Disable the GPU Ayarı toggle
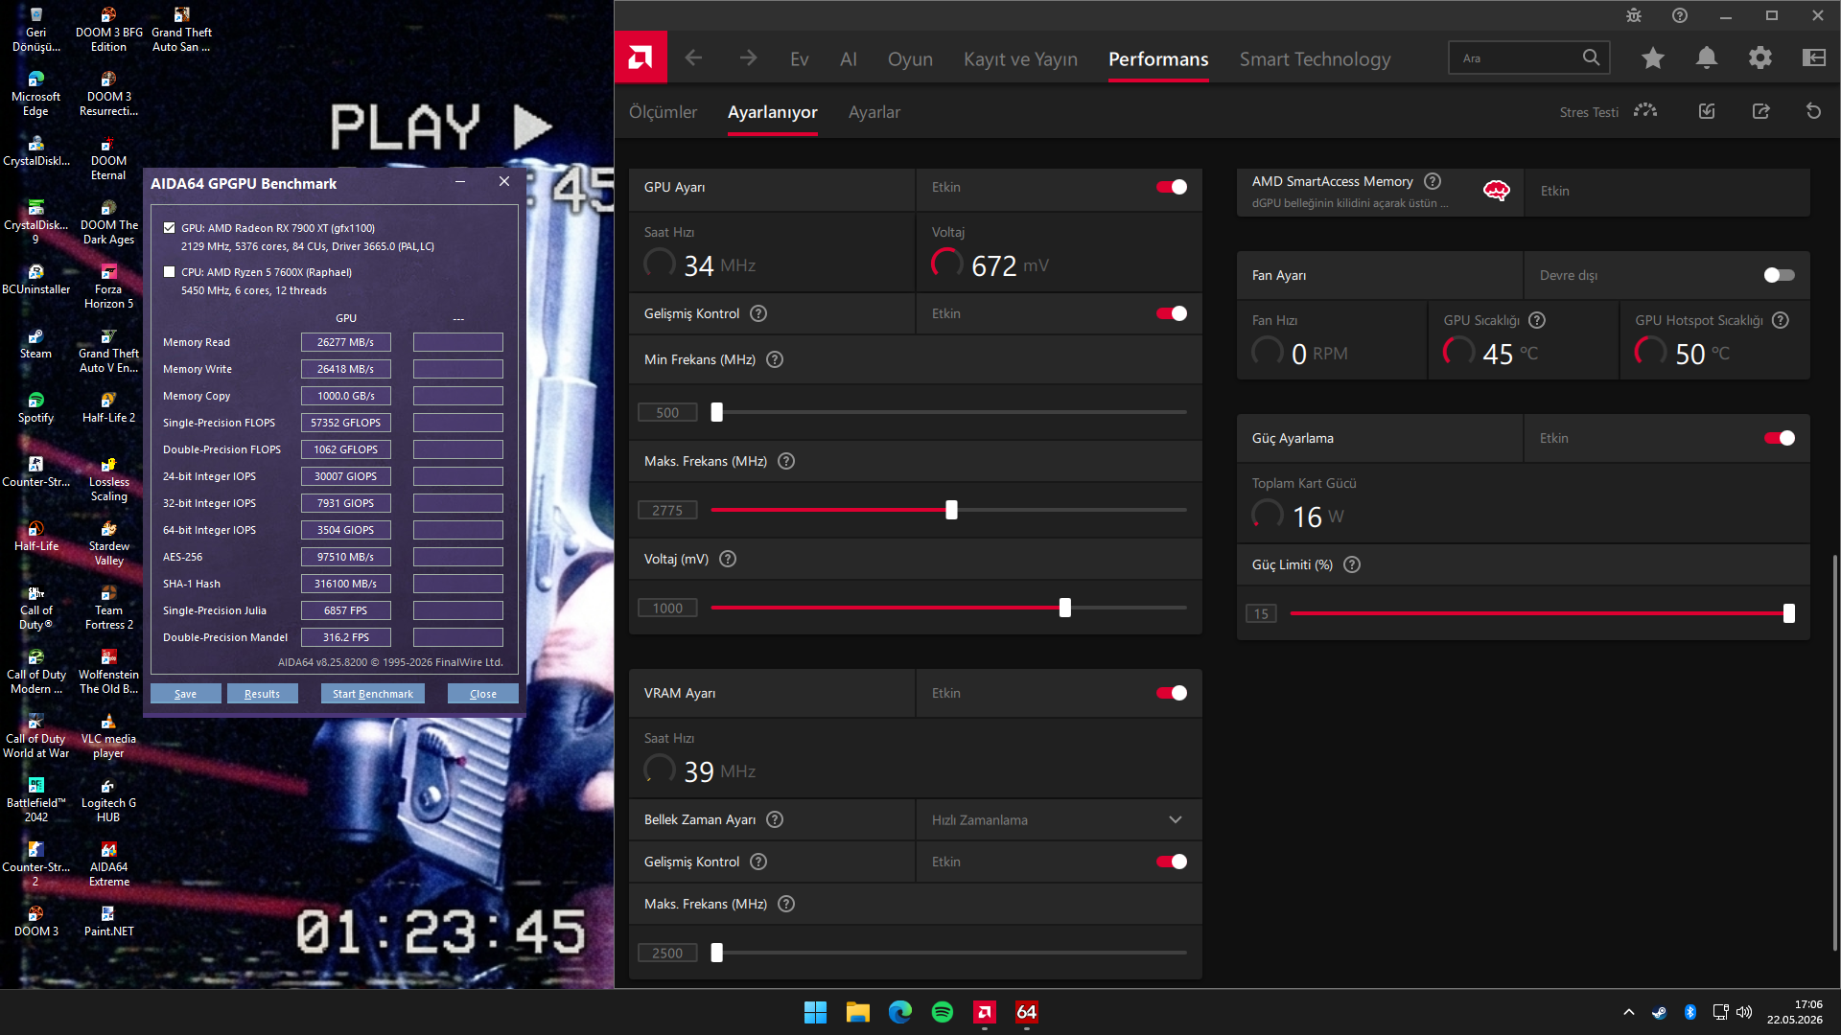Image resolution: width=1841 pixels, height=1035 pixels. tap(1172, 187)
